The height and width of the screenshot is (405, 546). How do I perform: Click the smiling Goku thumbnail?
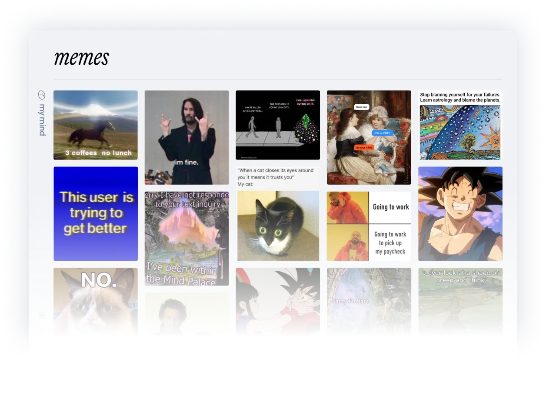[460, 213]
